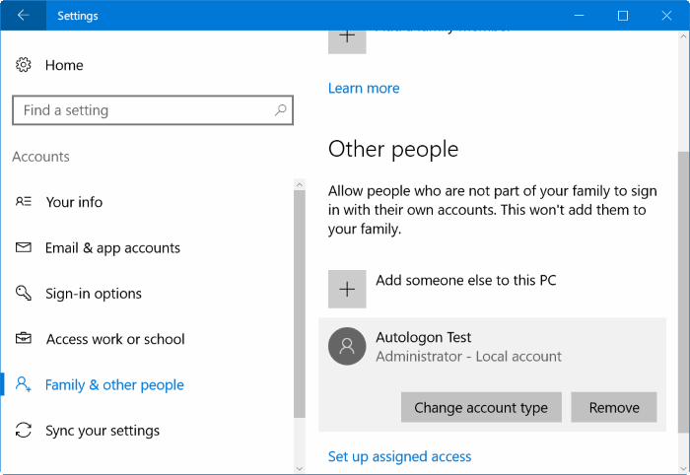Click the plus icon to add someone else
This screenshot has width=690, height=475.
[347, 289]
